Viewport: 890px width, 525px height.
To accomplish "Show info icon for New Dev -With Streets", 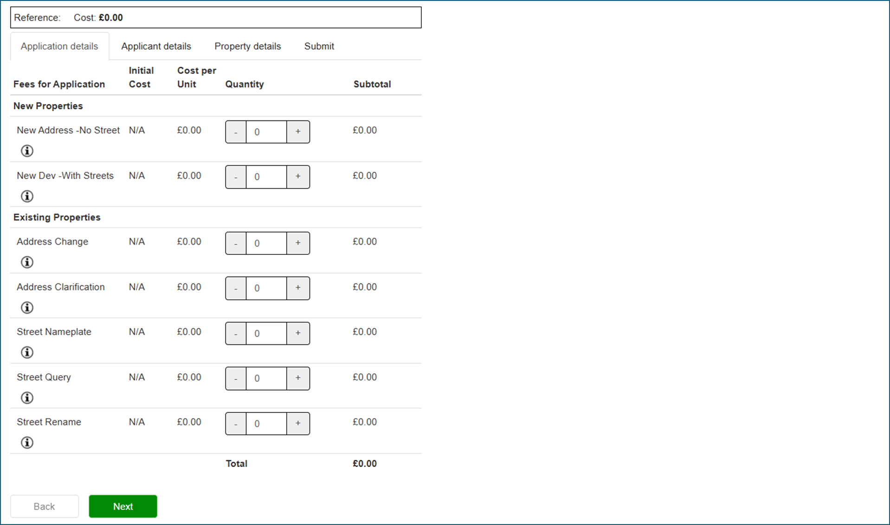I will click(27, 196).
